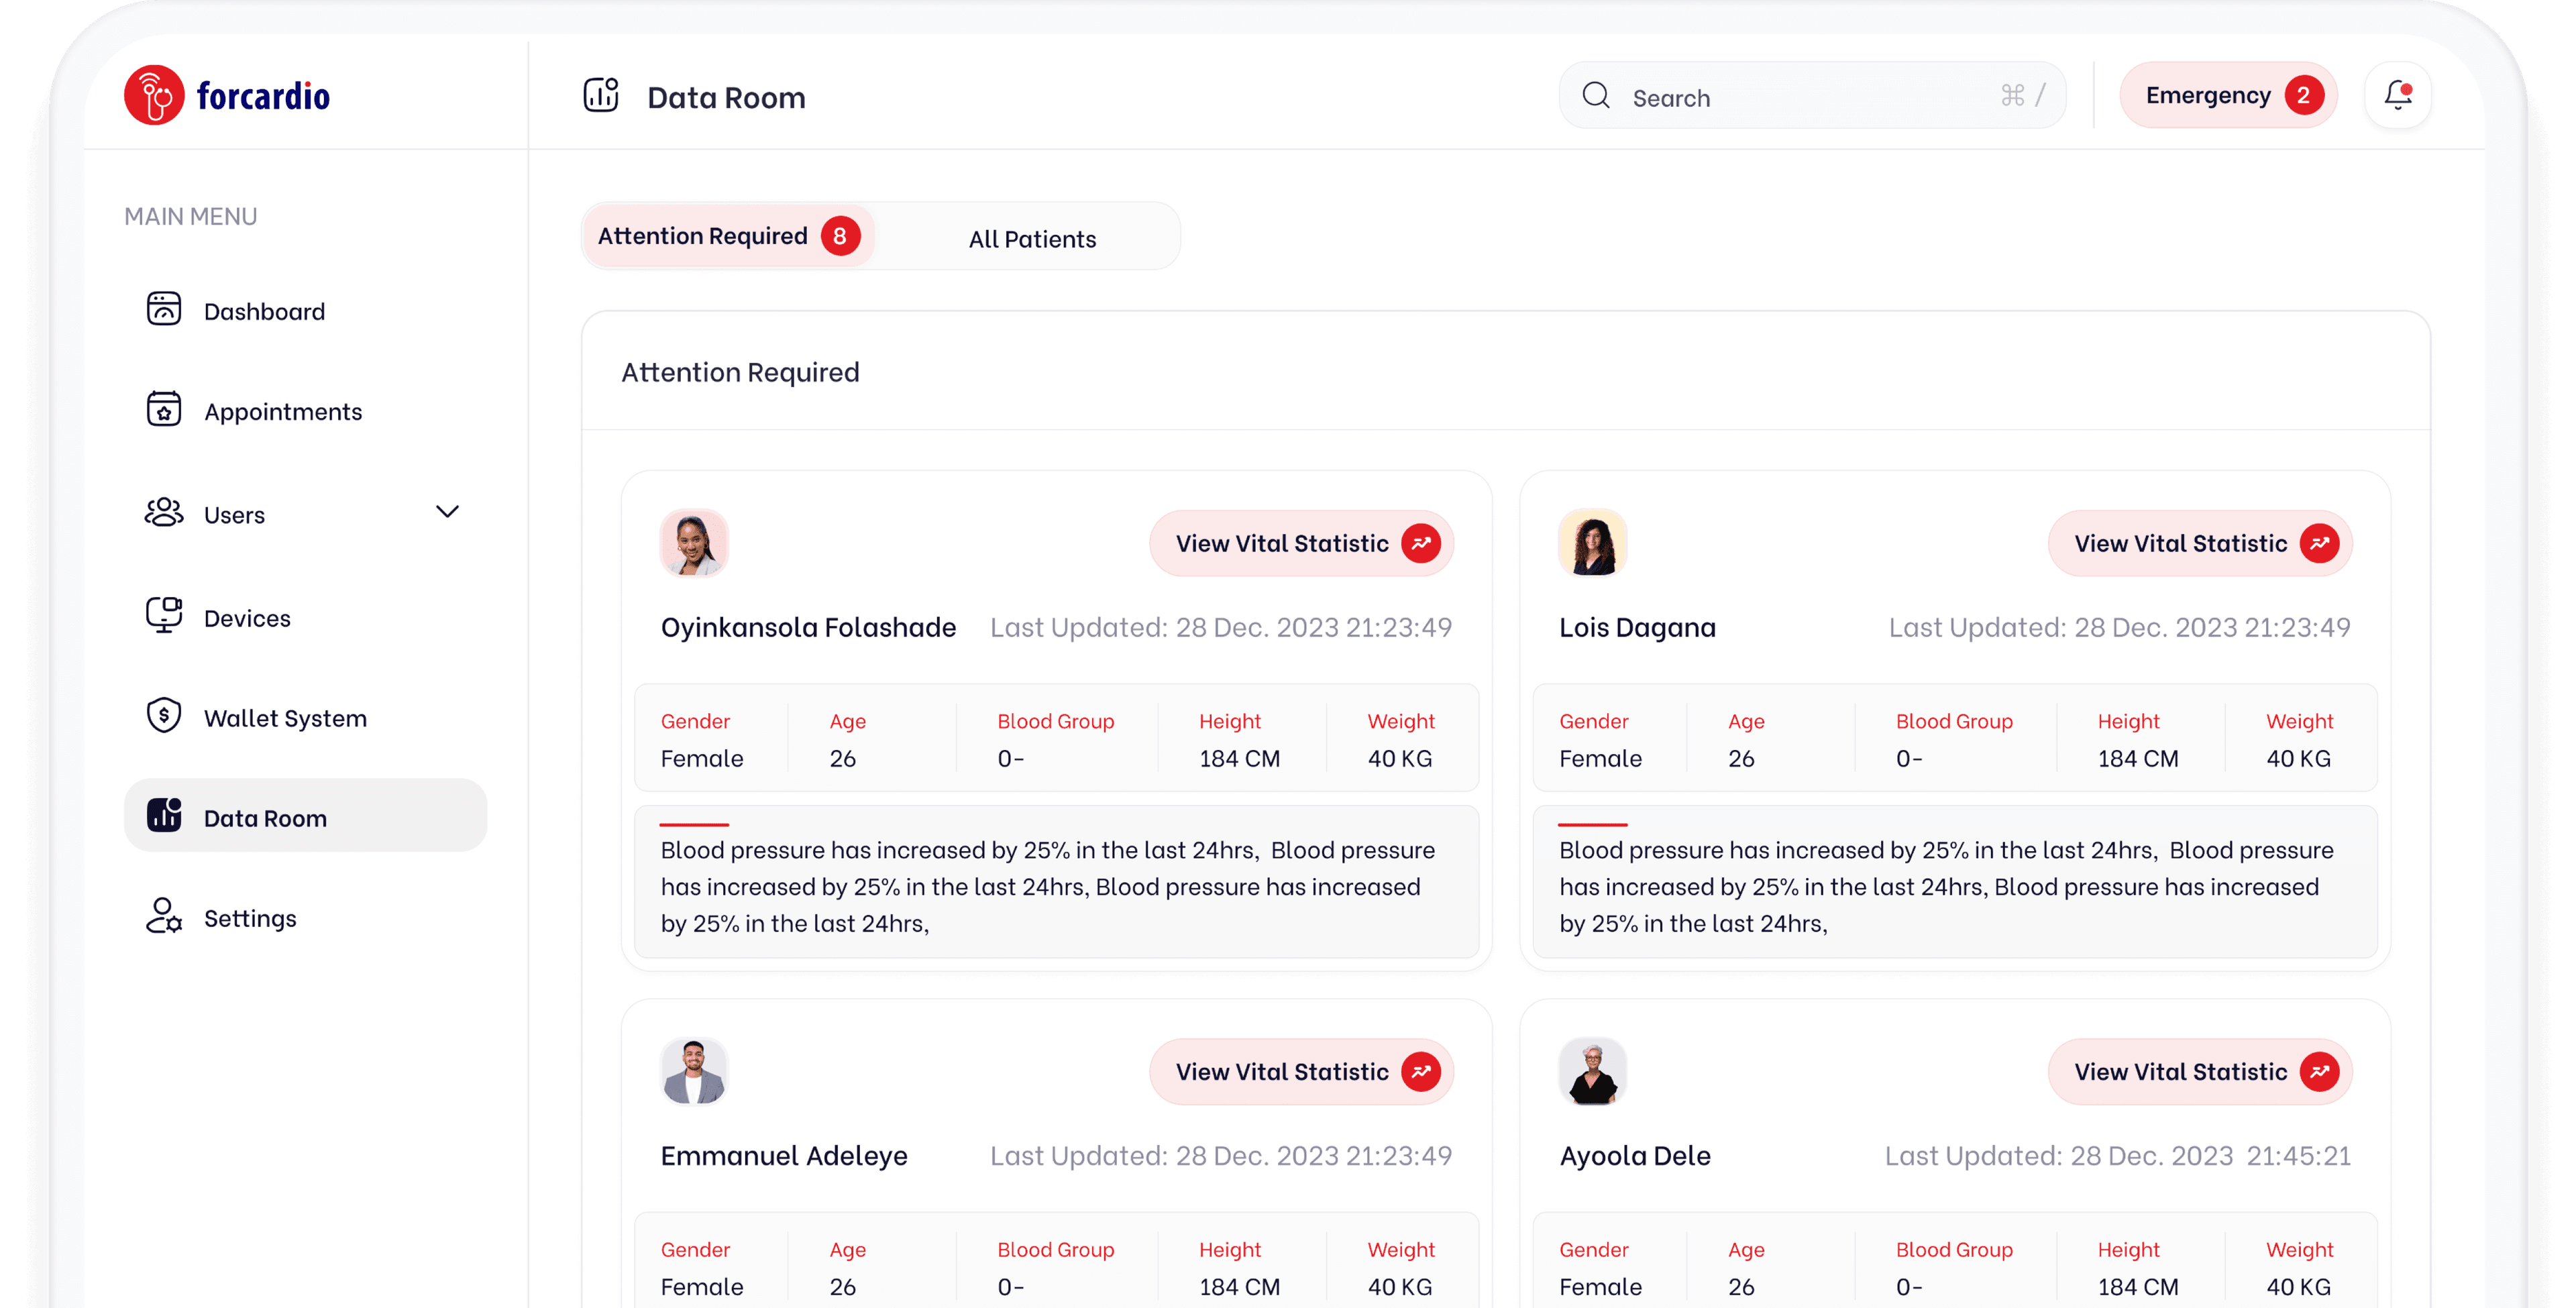The image size is (2576, 1308).
Task: Click Oyinkansola Folashade's profile photo
Action: pyautogui.click(x=694, y=543)
